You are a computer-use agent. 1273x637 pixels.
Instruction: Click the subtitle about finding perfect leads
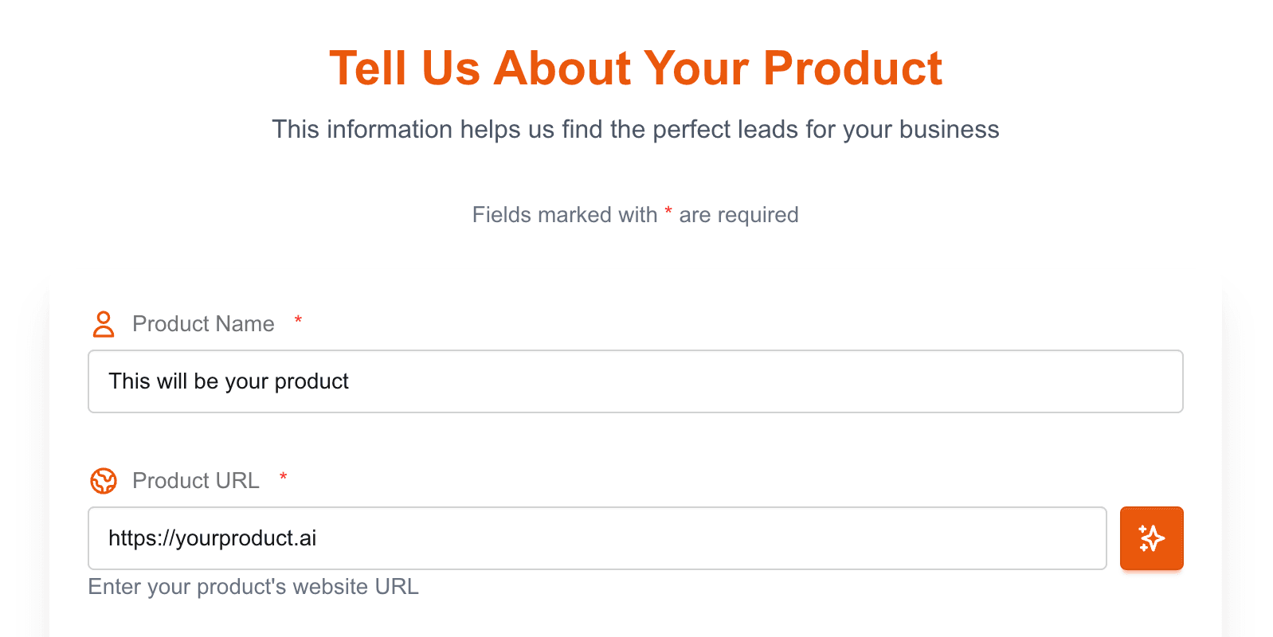point(635,130)
